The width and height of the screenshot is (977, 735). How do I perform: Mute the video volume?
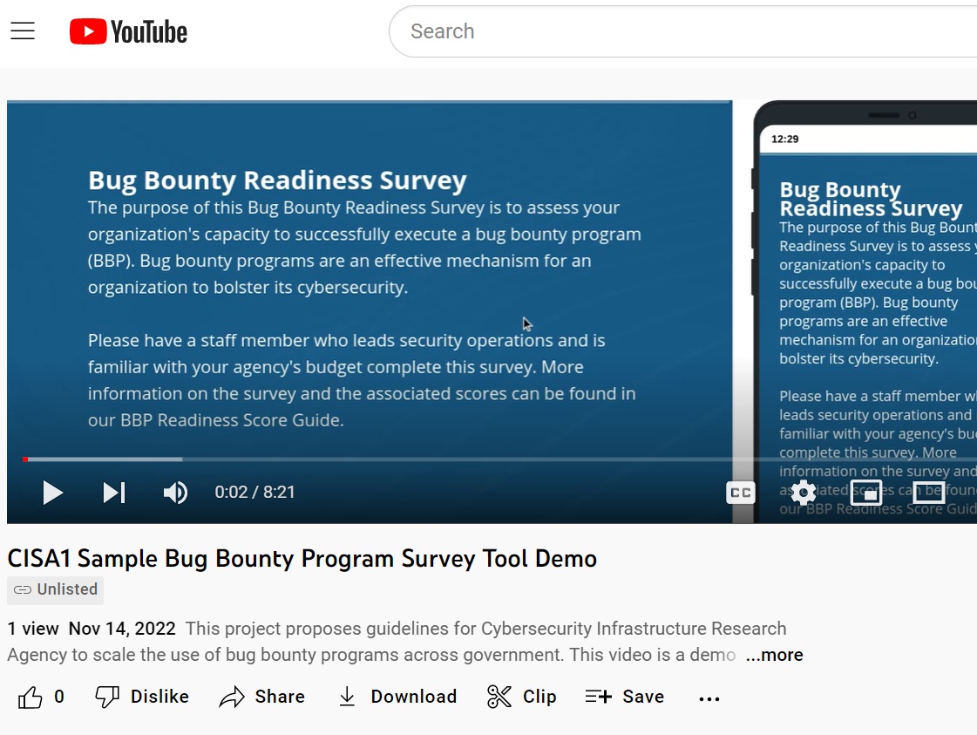click(x=175, y=493)
